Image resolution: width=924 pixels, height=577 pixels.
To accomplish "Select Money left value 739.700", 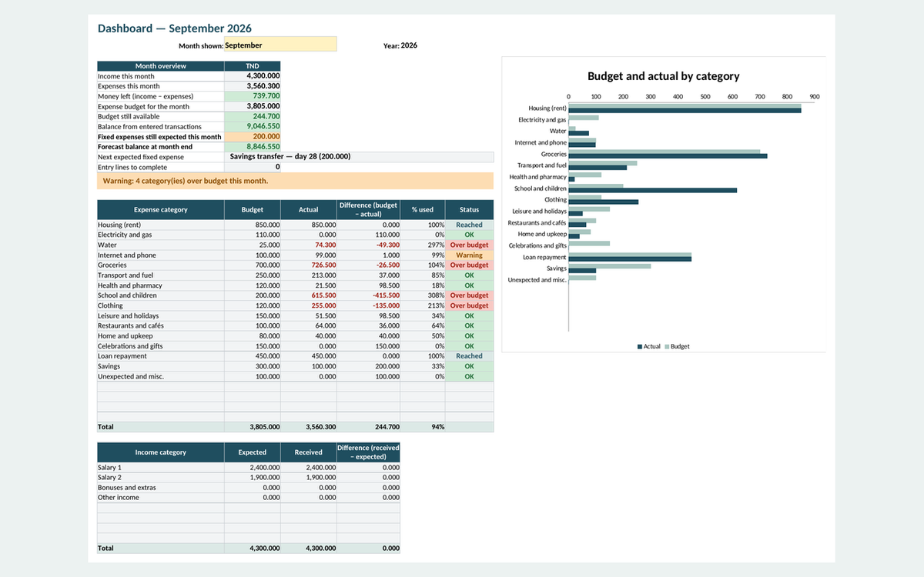I will (x=253, y=96).
